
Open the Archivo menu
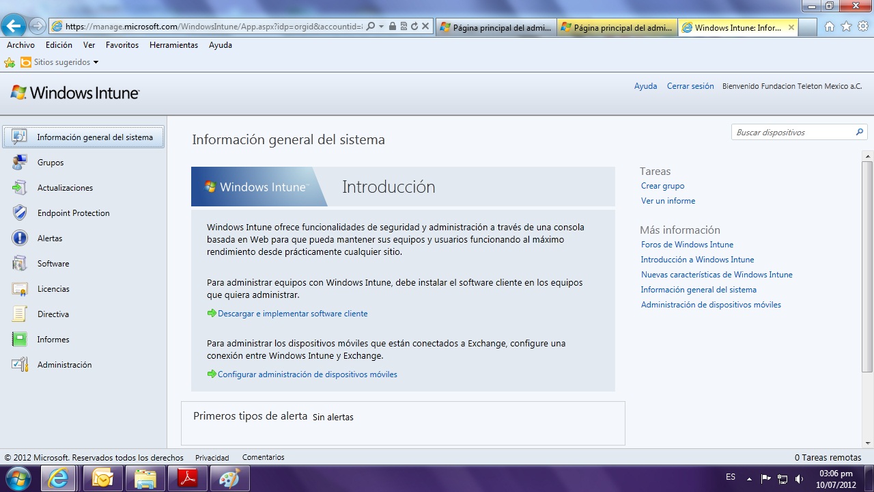[x=20, y=45]
